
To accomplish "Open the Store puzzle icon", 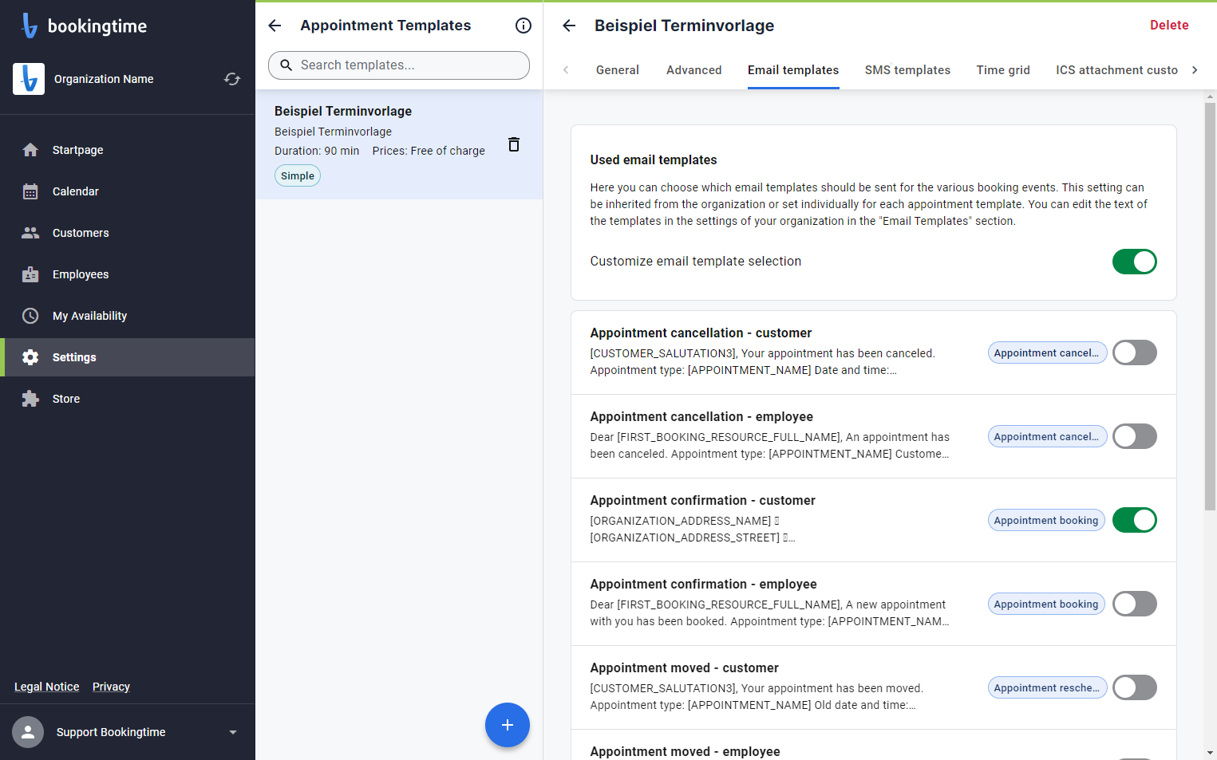I will pyautogui.click(x=30, y=399).
